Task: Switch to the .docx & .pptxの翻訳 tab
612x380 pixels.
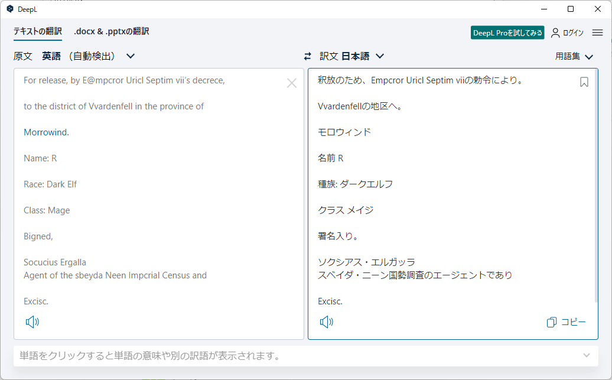Action: tap(111, 31)
